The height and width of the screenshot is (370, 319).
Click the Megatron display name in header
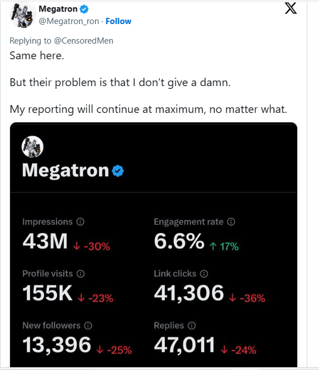pos(58,9)
